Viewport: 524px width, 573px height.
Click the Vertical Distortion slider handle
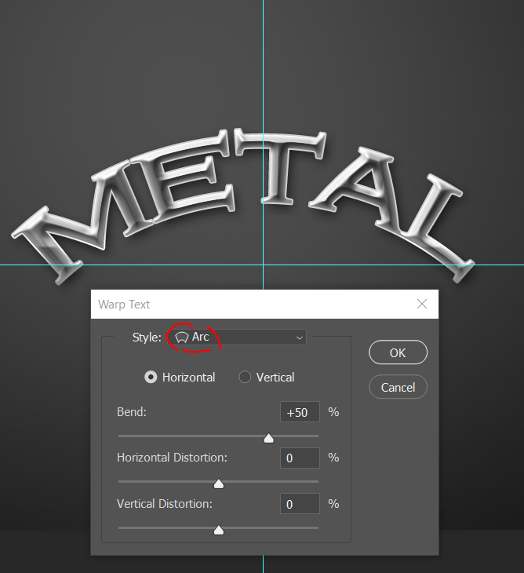click(219, 530)
